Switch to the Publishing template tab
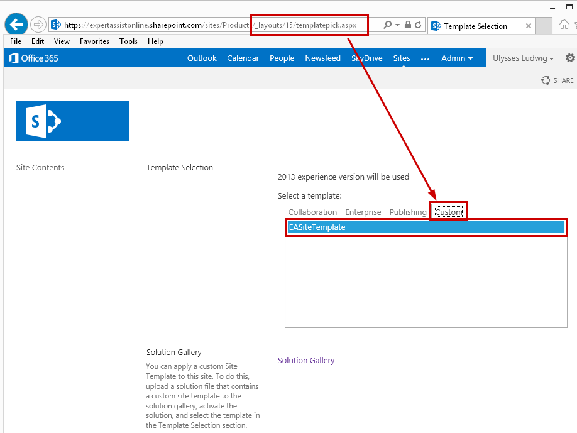This screenshot has width=577, height=433. 408,212
